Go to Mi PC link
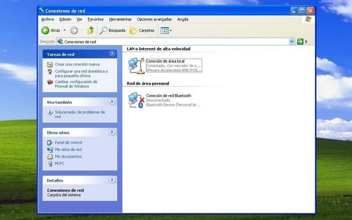352x220 pixels. (x=60, y=164)
